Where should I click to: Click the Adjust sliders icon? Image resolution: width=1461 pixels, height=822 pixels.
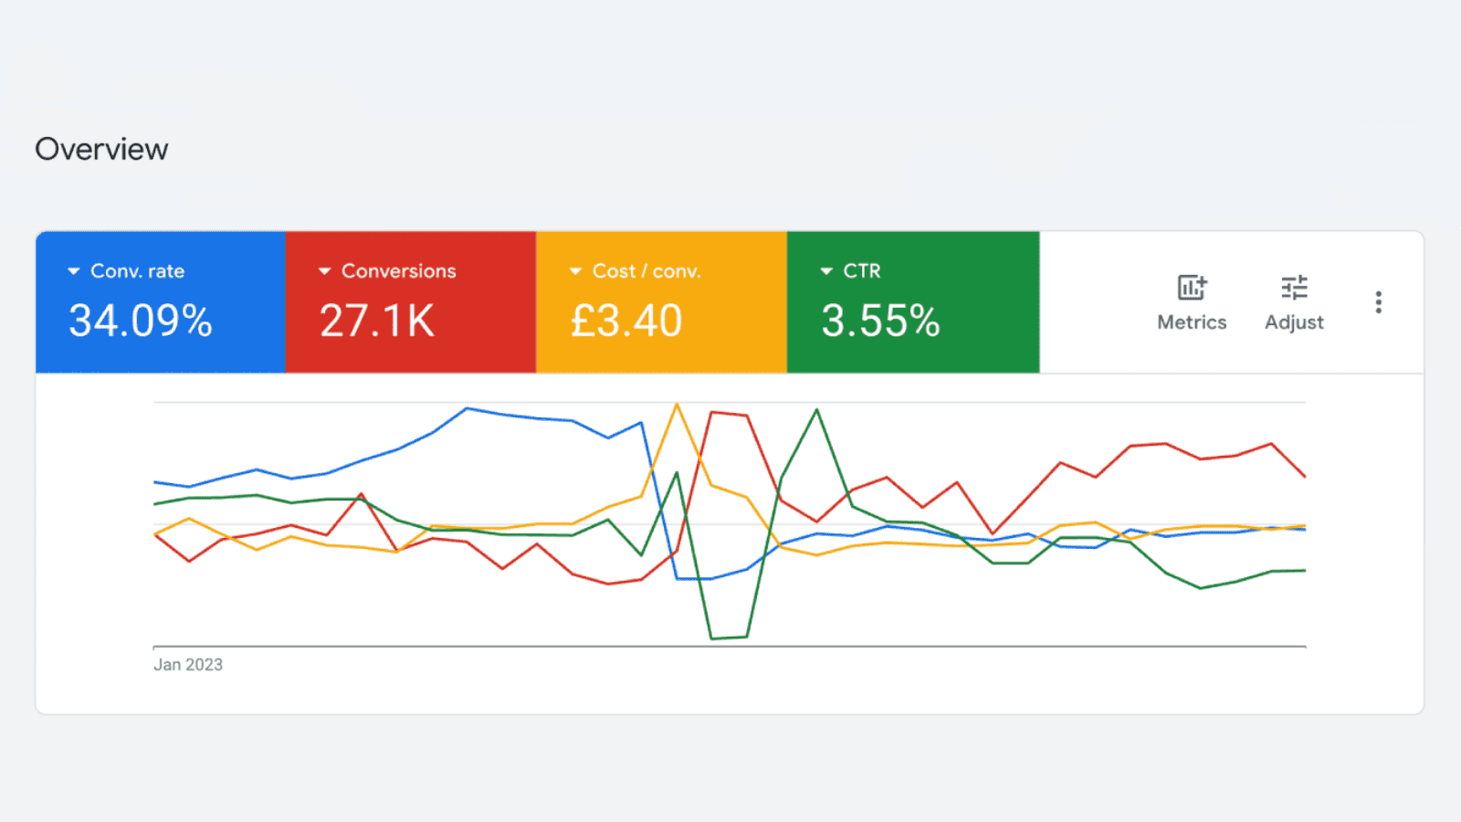[1294, 288]
